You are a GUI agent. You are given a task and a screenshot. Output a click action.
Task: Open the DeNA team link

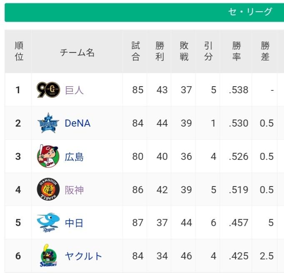pos(77,123)
